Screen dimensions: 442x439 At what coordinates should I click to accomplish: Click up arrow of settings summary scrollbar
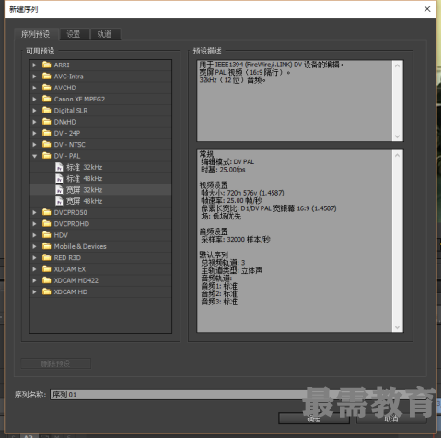click(x=397, y=155)
